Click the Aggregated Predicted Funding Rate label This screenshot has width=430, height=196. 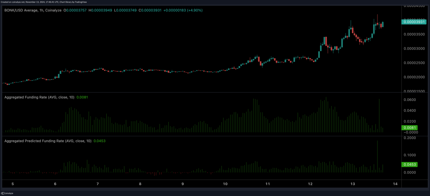pos(48,141)
